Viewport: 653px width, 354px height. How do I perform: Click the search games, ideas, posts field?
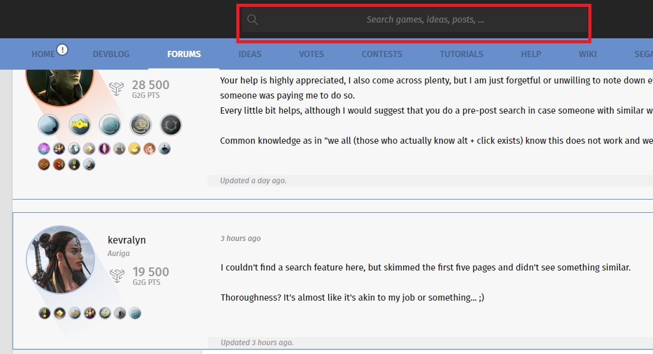pyautogui.click(x=425, y=20)
